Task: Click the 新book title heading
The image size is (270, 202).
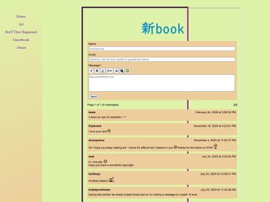Action: 162,28
